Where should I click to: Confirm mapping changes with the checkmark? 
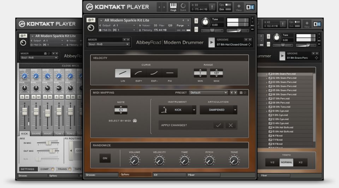click(218, 125)
